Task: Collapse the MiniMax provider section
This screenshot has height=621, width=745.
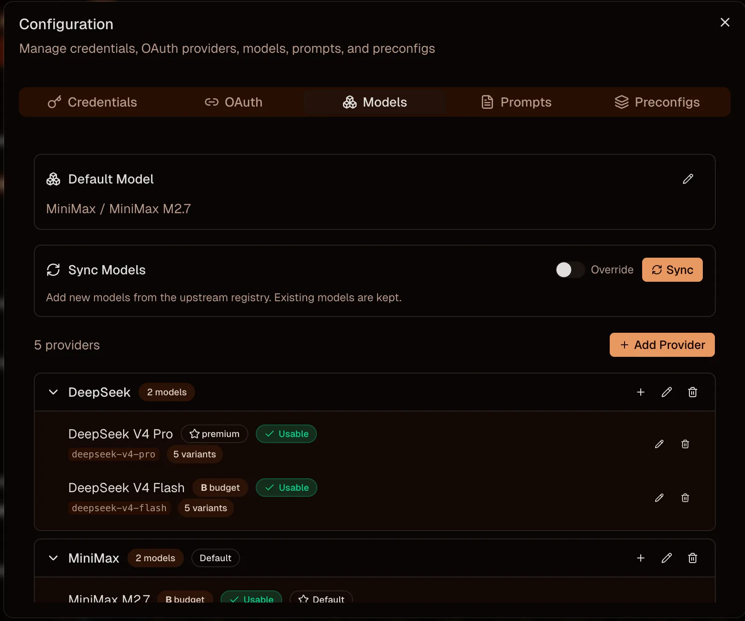Action: pos(53,558)
